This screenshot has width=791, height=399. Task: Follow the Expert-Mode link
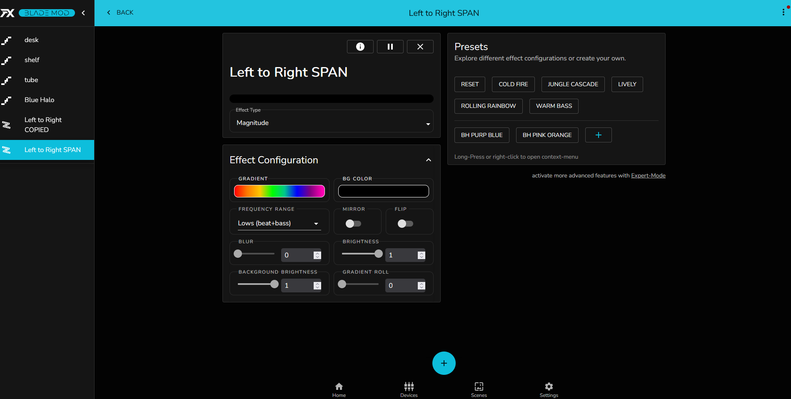point(648,175)
